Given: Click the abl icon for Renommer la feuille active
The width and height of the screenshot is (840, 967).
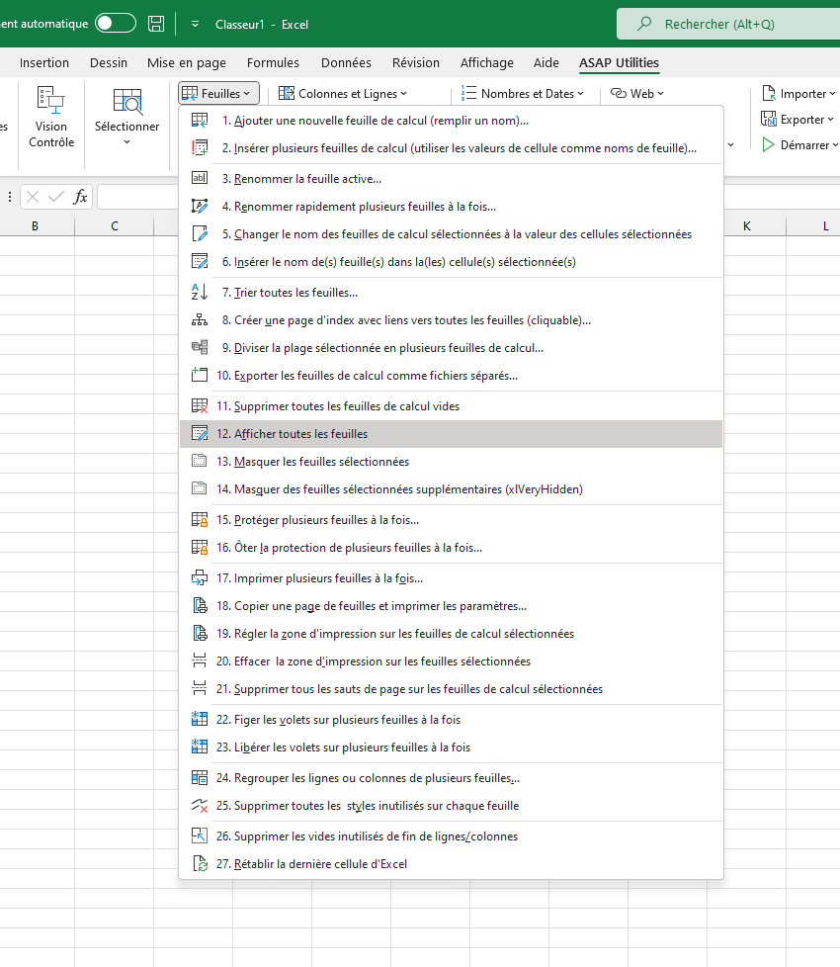Looking at the screenshot, I should pos(199,178).
